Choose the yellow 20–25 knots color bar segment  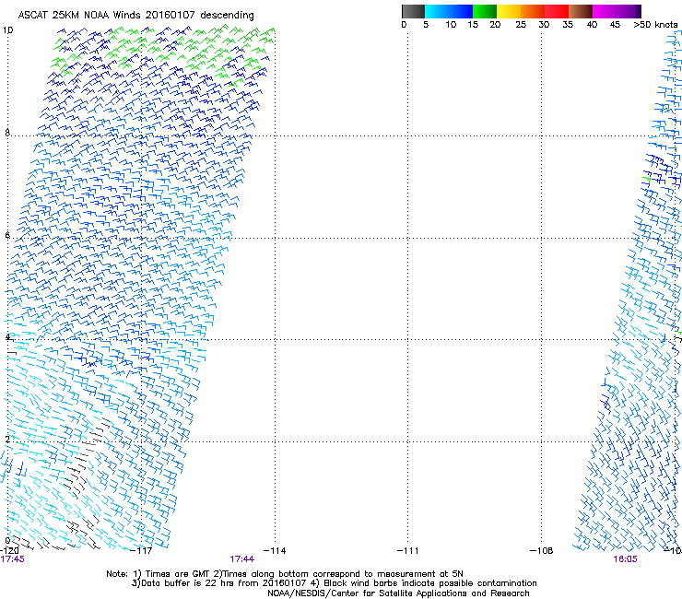[x=509, y=11]
